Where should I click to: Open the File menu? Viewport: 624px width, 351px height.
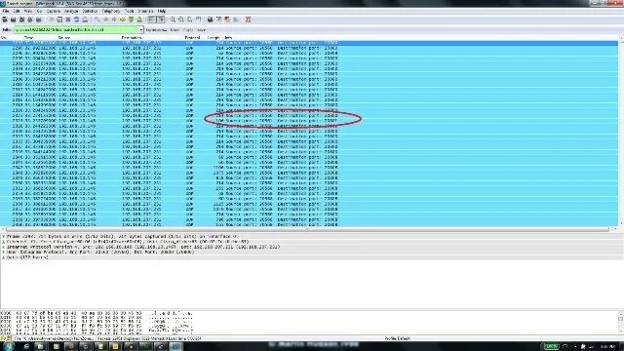6,11
